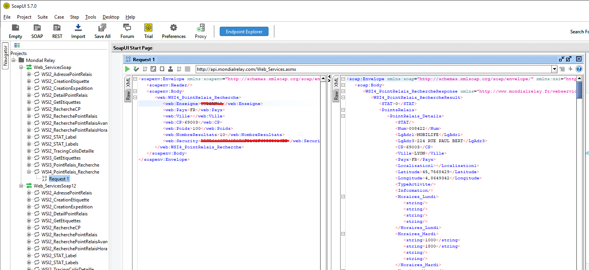Select WSI2_RechercheCP under Web_ServicesSoap12

[61, 228]
